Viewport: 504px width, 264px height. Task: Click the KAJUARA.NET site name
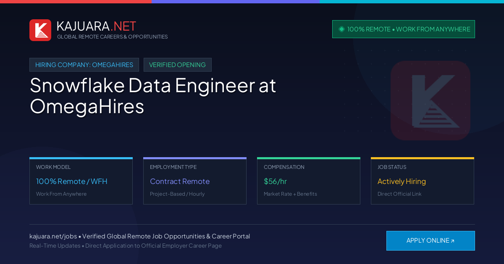click(x=96, y=26)
